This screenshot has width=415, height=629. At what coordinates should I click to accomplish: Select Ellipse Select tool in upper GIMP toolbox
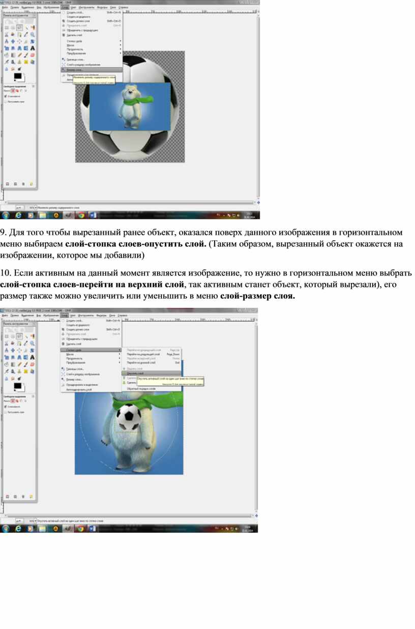click(x=13, y=27)
